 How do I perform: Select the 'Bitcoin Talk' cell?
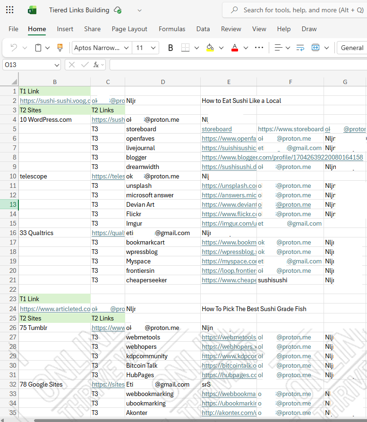[162, 365]
